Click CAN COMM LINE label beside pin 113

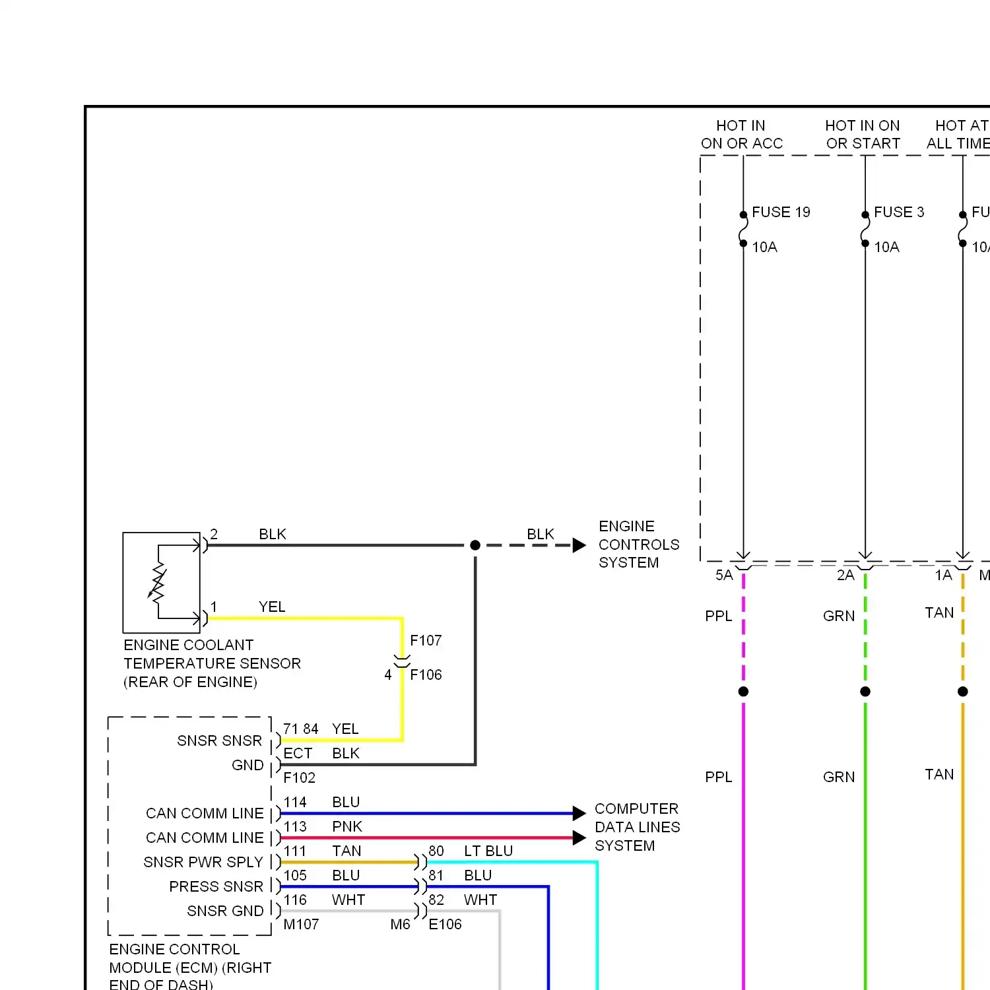[x=205, y=838]
